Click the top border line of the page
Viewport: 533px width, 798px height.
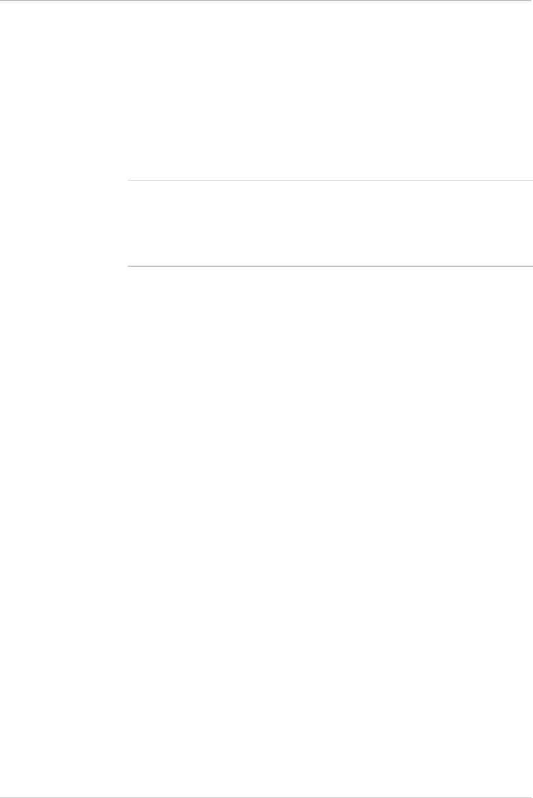click(x=266, y=1)
